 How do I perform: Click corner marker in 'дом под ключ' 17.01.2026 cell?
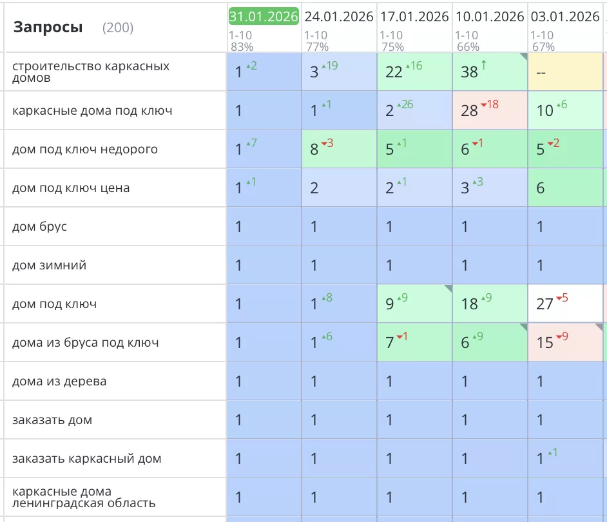pyautogui.click(x=448, y=289)
